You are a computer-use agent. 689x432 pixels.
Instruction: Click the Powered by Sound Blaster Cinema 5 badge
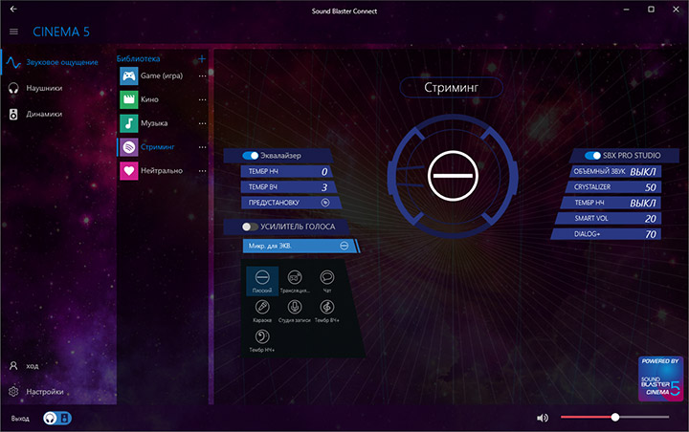[660, 378]
